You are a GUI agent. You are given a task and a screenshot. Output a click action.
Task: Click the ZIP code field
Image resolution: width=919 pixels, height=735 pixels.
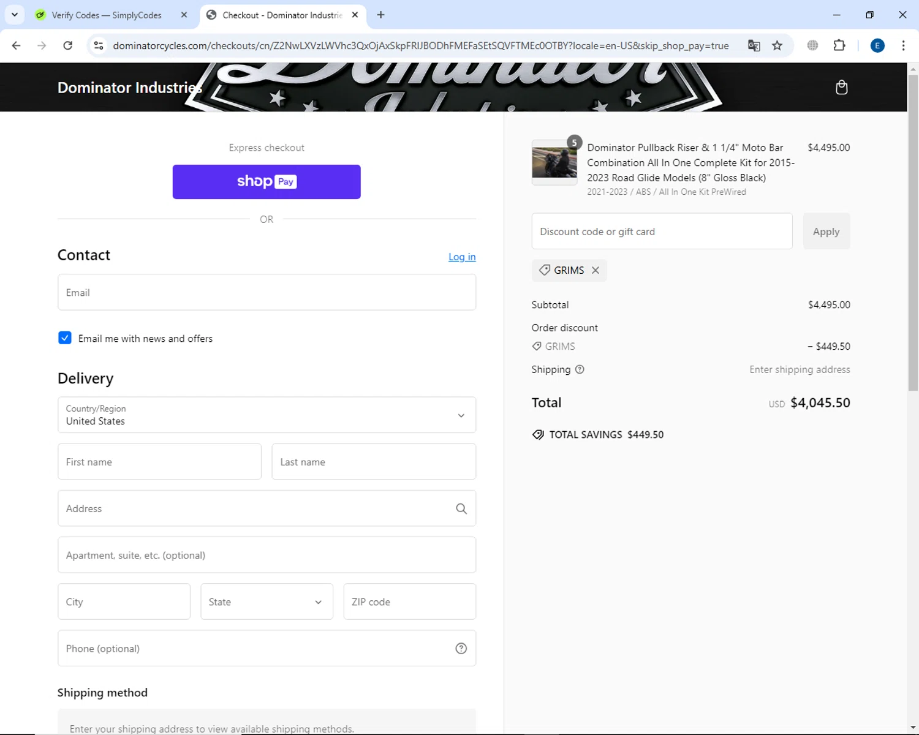[x=410, y=601]
